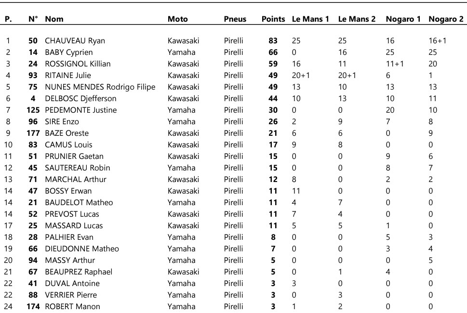
Task: Select the Le Mans 1 column header
Action: point(310,19)
